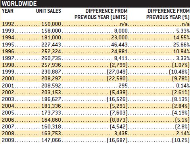Select the 1997 peak sales value 260,735
Image resolution: width=190 pixels, height=144 pixels.
pyautogui.click(x=51, y=58)
